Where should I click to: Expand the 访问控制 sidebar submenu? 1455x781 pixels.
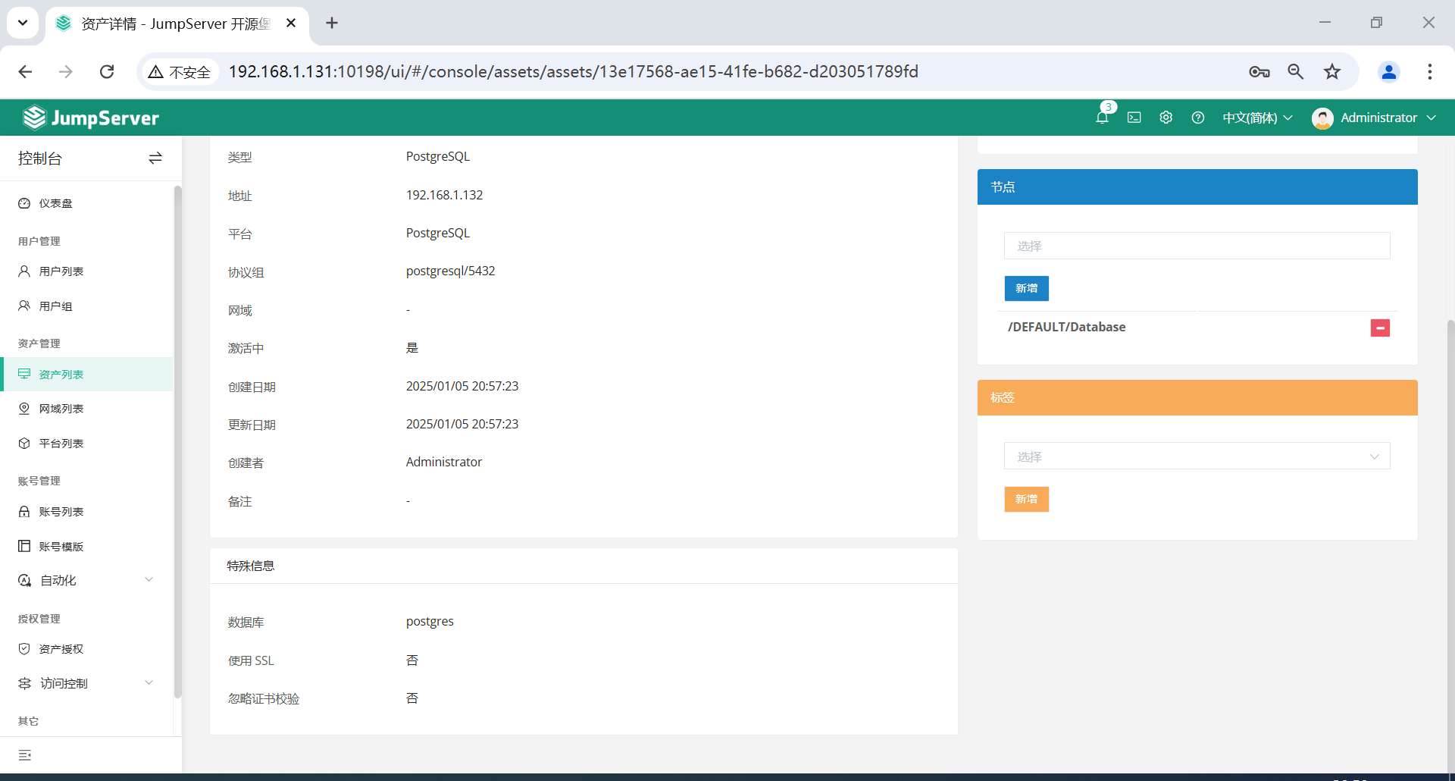pos(86,683)
